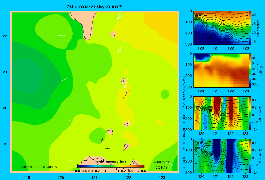The image size is (265, 180).
Task: Click the '-0.5' height anomaly colorbar value
Action: click(x=77, y=171)
